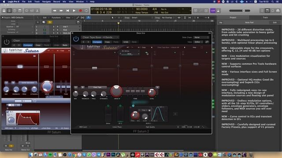Viewport: 282px width, 158px height.
Task: Open the View Editor dropdown in Saturn 2
Action: click(x=198, y=42)
